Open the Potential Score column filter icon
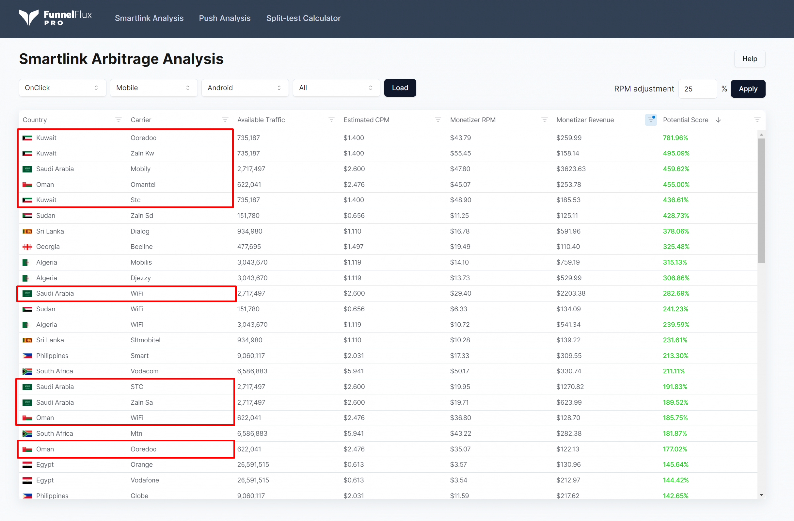The width and height of the screenshot is (794, 521). point(757,120)
